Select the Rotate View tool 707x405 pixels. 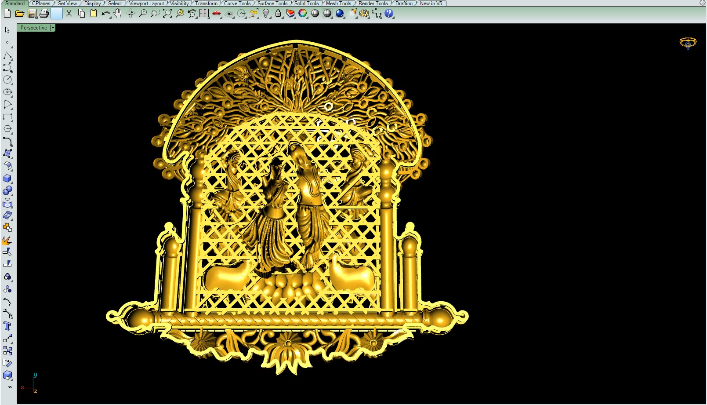point(131,14)
